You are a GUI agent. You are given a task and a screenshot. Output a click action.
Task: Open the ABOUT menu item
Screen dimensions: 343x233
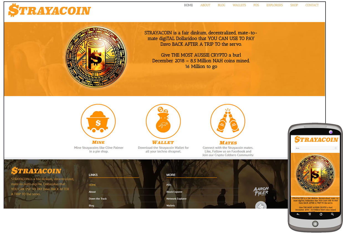[205, 5]
